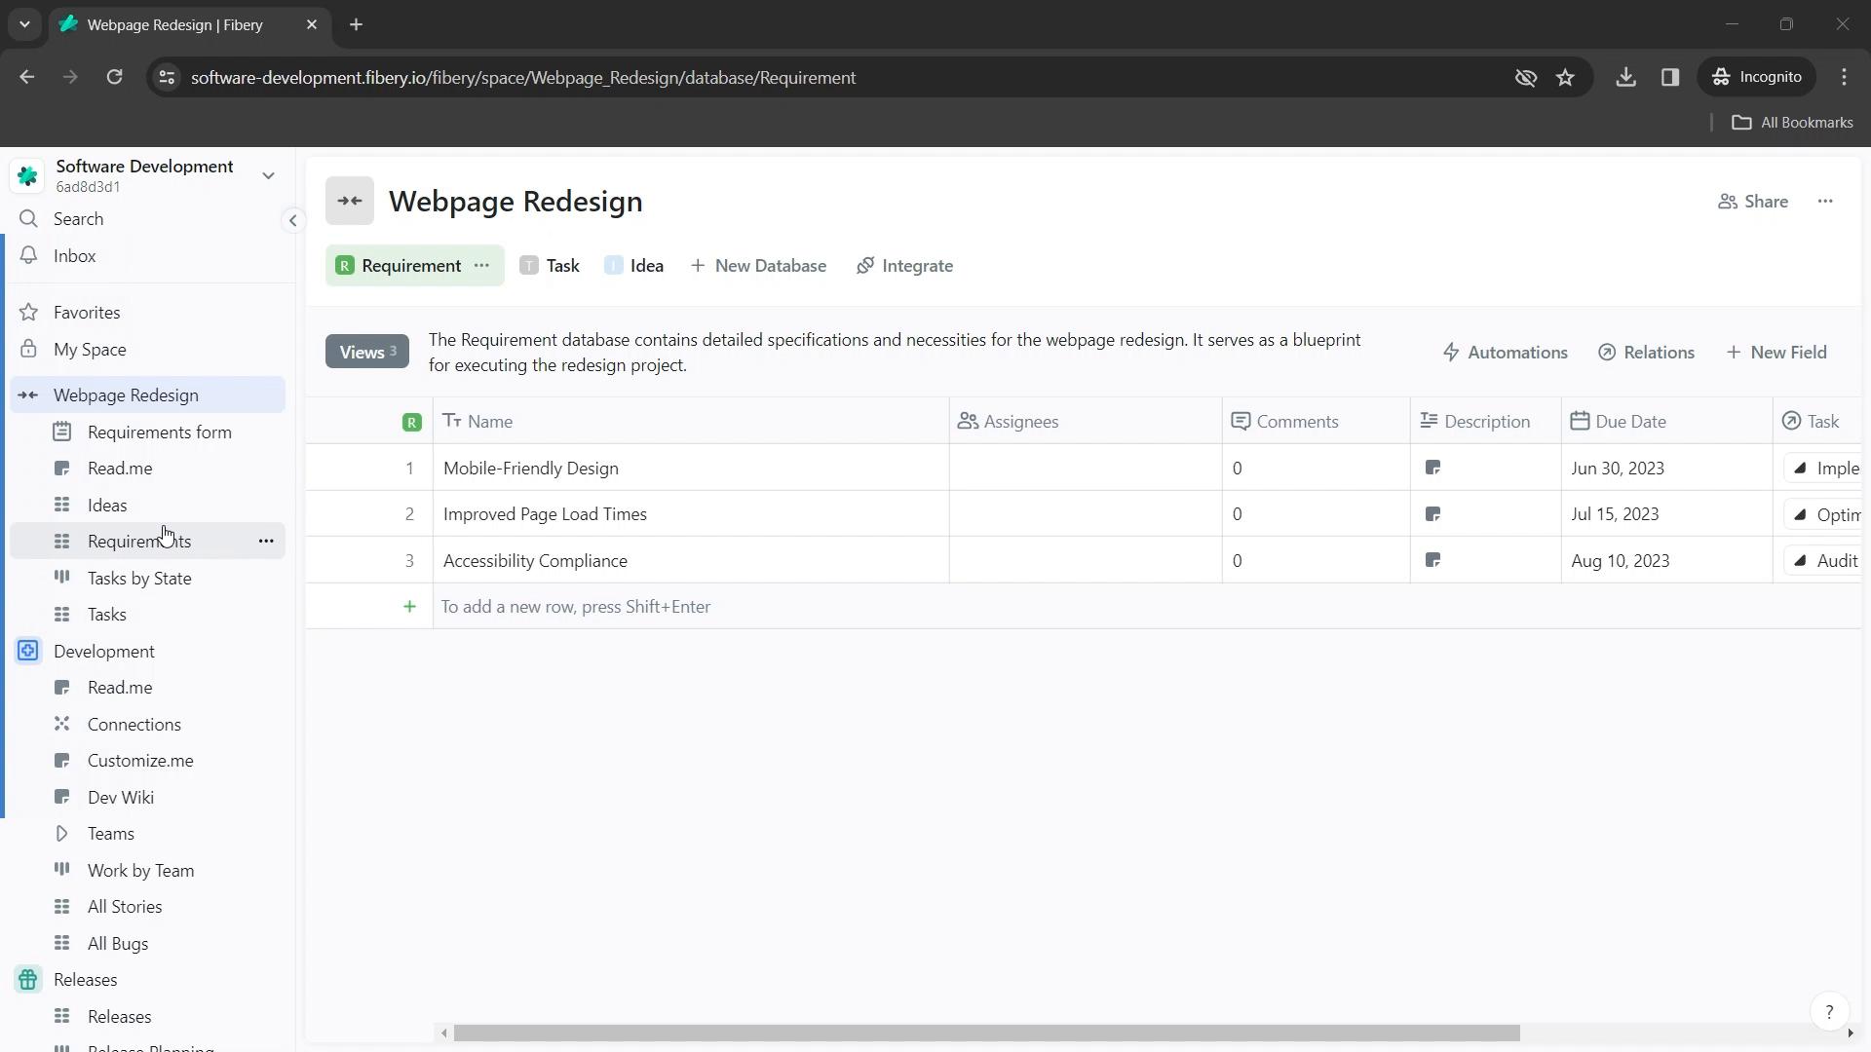The image size is (1871, 1052).
Task: Click Add new row plus button
Action: pos(410,606)
